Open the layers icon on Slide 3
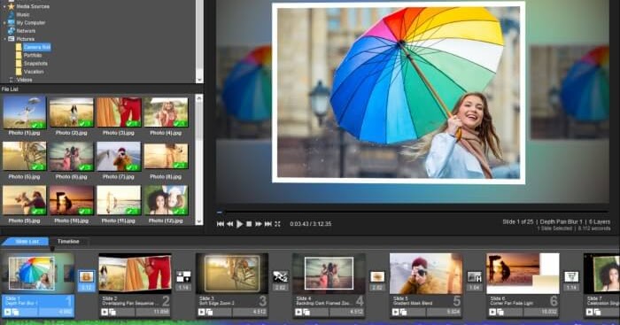The width and height of the screenshot is (620, 325). point(210,313)
